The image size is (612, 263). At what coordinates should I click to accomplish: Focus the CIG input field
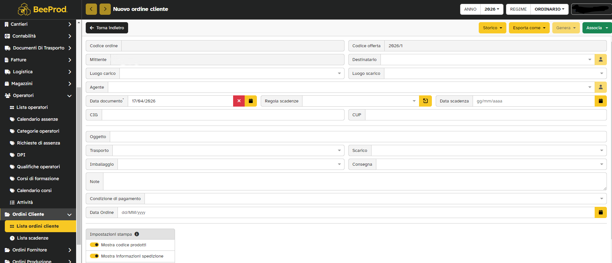[223, 115]
